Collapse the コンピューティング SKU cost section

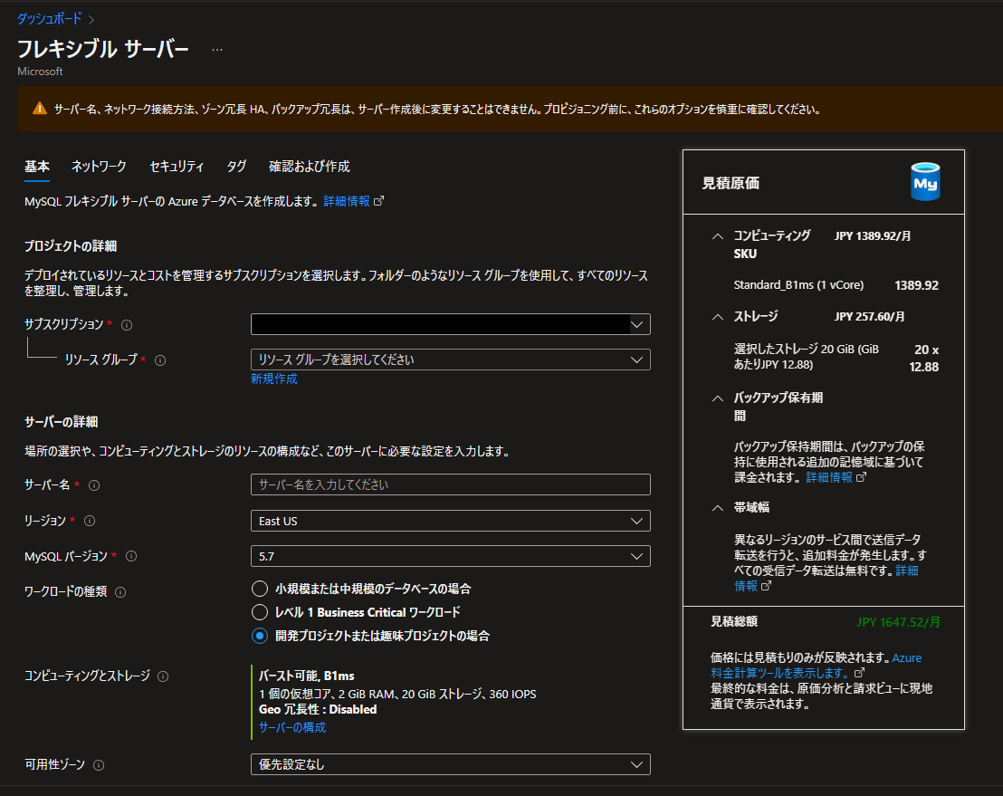tap(718, 236)
